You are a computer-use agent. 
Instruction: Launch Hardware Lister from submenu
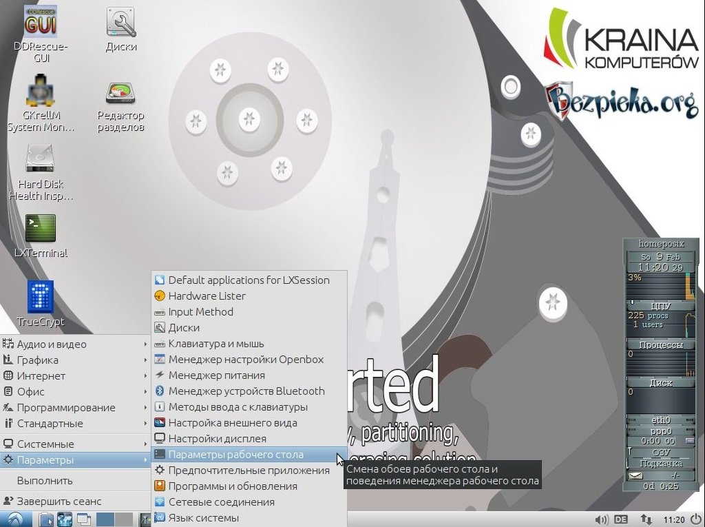249,296
